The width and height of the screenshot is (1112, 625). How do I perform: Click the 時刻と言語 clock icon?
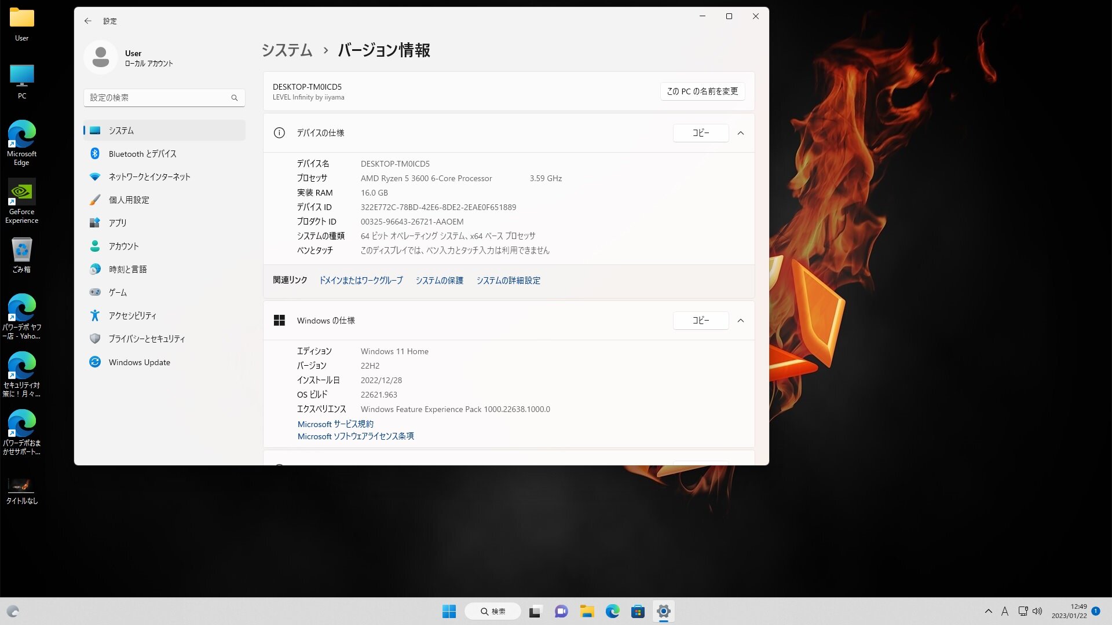95,269
